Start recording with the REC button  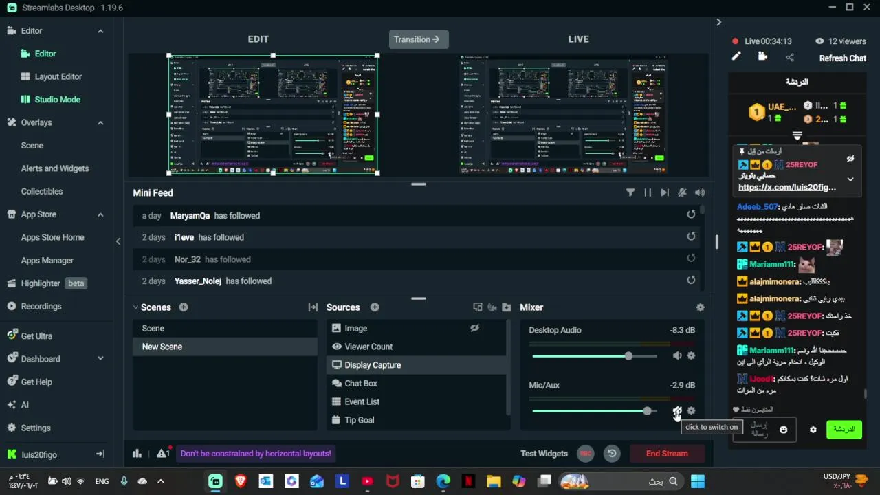point(586,453)
